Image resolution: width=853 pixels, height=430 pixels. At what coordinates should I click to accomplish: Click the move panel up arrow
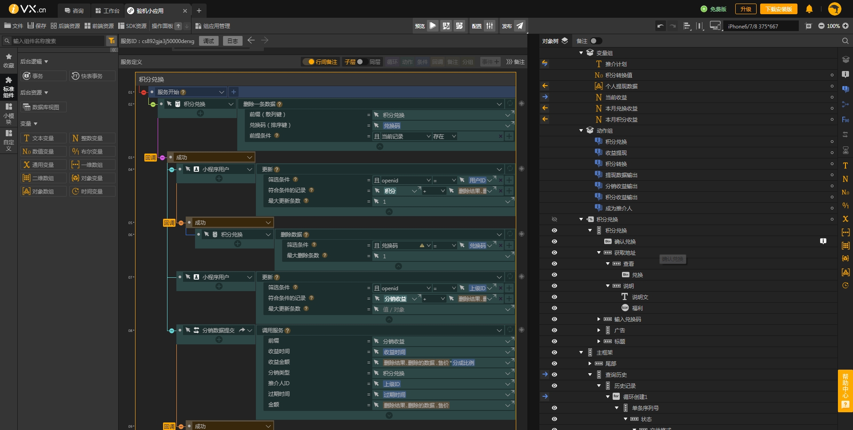[178, 26]
